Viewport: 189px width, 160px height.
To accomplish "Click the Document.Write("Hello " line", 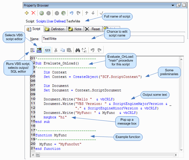I will click(x=79, y=99).
